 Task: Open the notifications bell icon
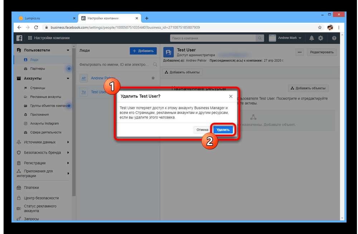point(311,38)
